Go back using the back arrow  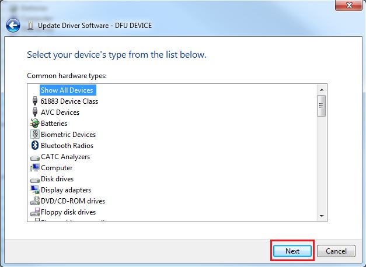click(x=13, y=26)
